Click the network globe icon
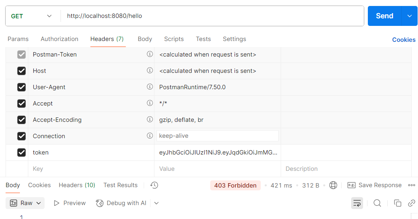The image size is (418, 219). [x=333, y=185]
